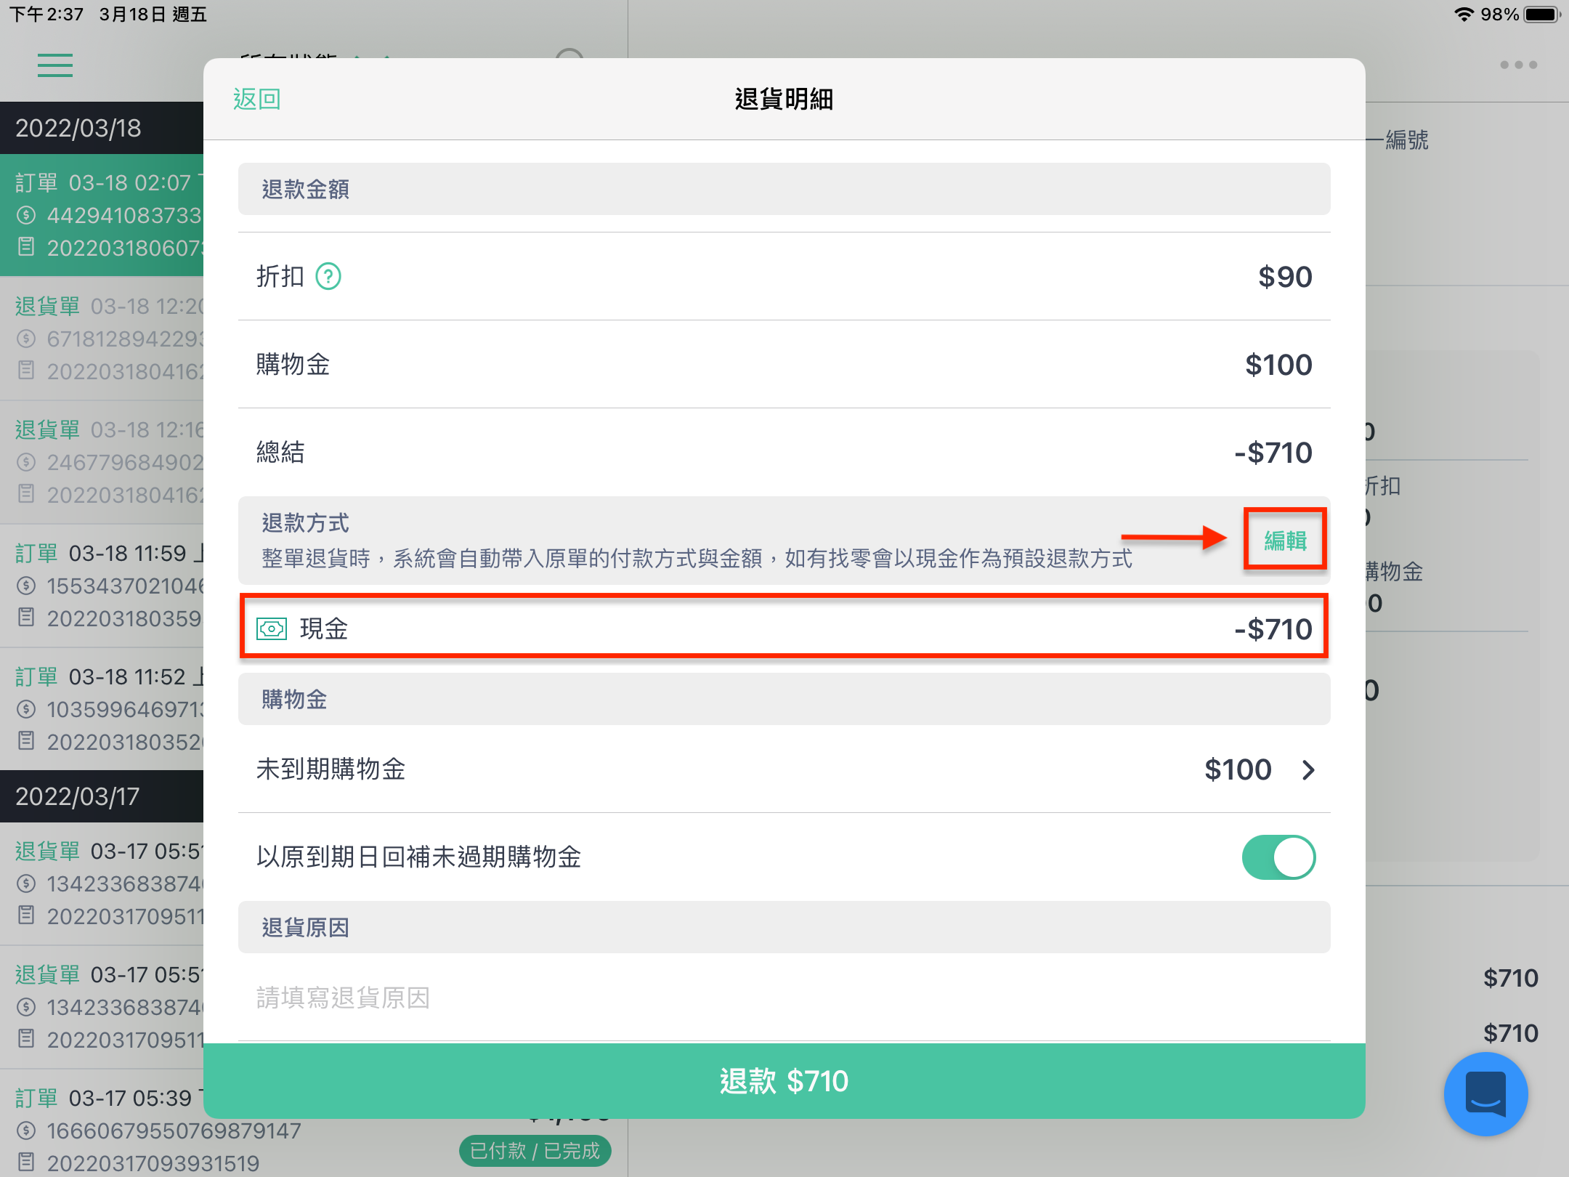
Task: Tap the 退款 $710 confirm button
Action: [784, 1080]
